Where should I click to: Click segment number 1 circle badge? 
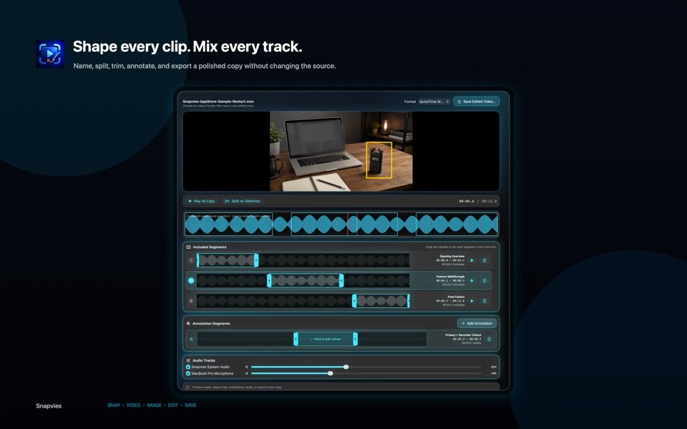coord(191,260)
